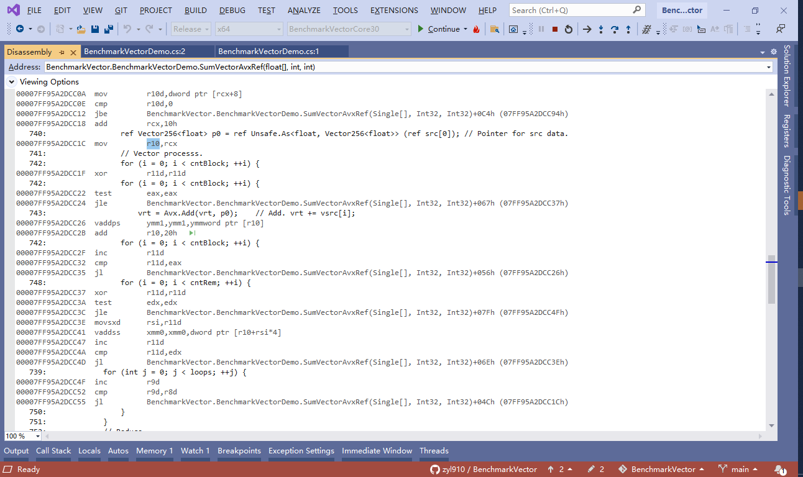Click the Find in Files folder icon

click(495, 29)
